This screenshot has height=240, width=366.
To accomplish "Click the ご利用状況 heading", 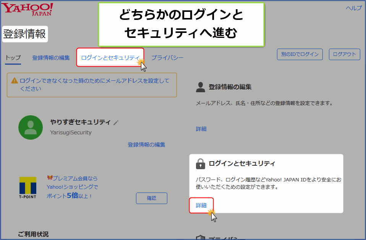I will [x=33, y=234].
